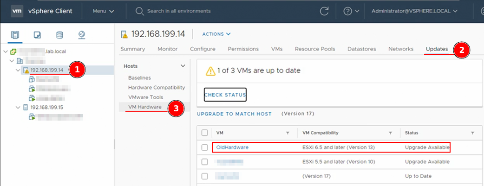Collapse the Hosts section chevron
Image resolution: width=484 pixels, height=186 pixels.
tap(183, 66)
